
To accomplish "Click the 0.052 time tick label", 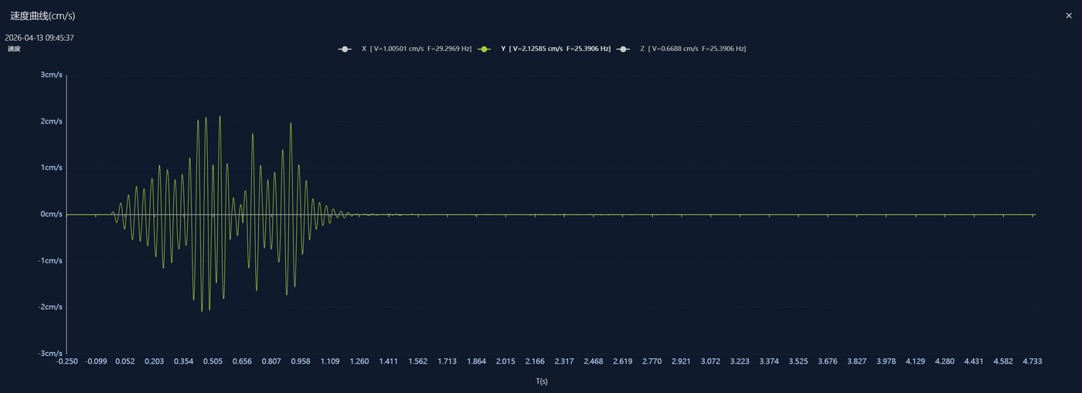I will (x=126, y=361).
